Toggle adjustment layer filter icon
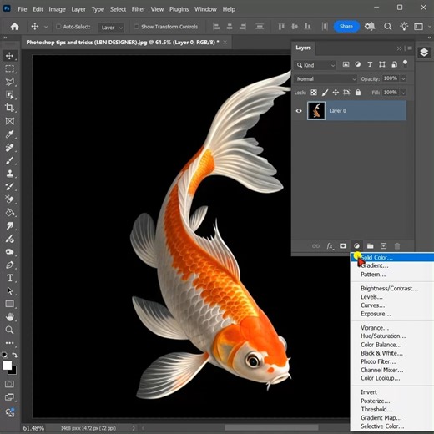434x434 pixels. coord(358,64)
